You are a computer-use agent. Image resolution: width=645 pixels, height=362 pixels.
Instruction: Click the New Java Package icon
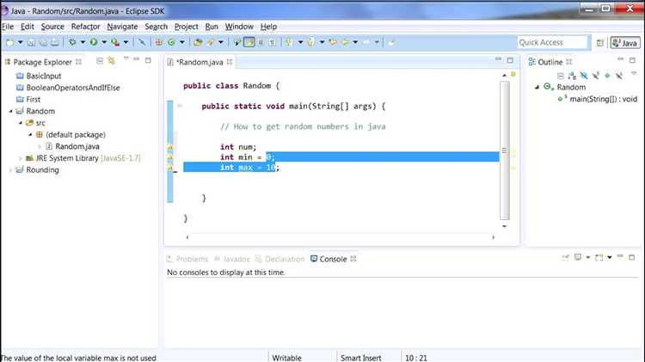159,42
